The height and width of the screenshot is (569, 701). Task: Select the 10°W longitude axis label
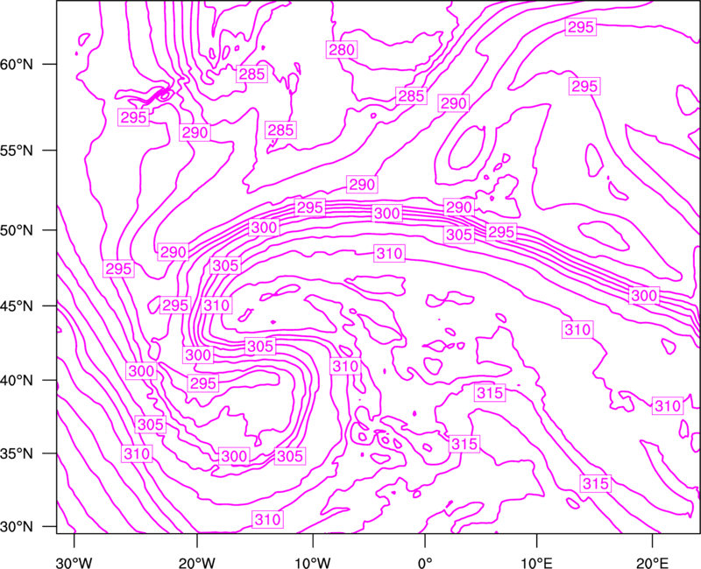coord(313,563)
